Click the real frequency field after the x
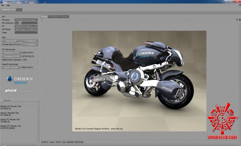The height and width of the screenshot is (146, 241). 29,23
